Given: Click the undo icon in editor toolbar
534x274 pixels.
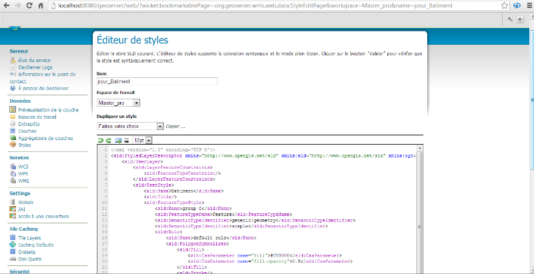Looking at the screenshot, I should tap(100, 141).
